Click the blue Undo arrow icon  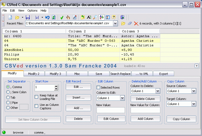coord(47,17)
